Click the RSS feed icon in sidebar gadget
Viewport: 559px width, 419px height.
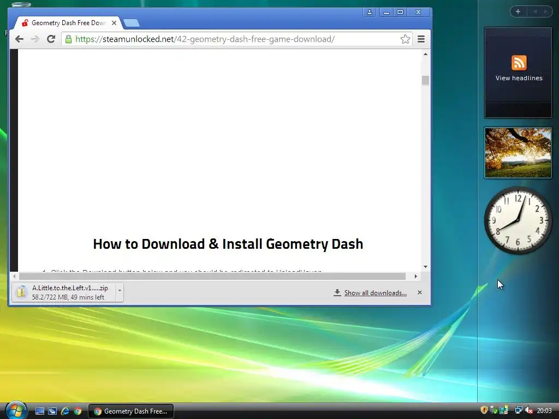(x=519, y=63)
